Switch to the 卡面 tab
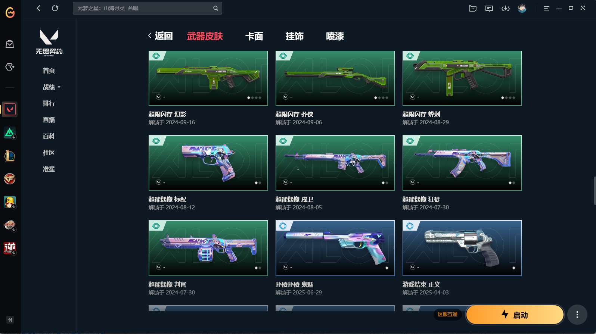596x334 pixels. click(x=254, y=36)
